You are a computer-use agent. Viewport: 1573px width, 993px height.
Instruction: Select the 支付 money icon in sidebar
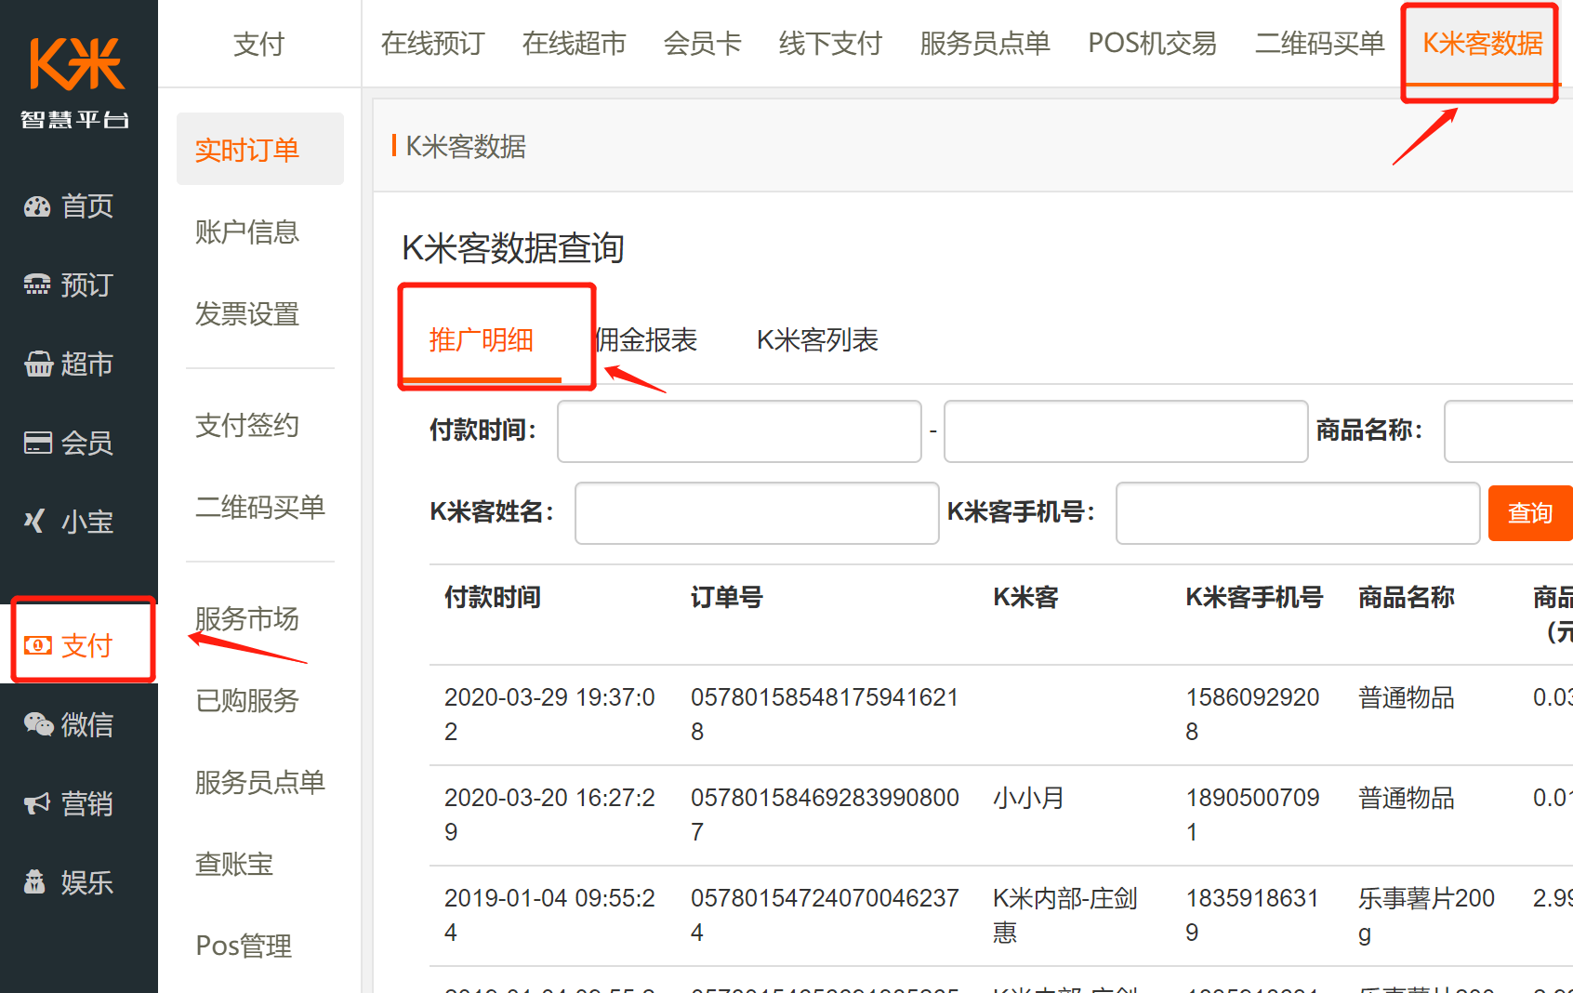(38, 645)
